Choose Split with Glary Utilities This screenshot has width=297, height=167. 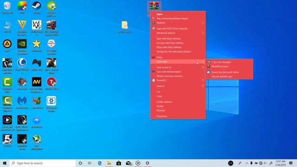(178, 39)
